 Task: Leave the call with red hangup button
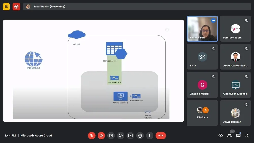161,136
